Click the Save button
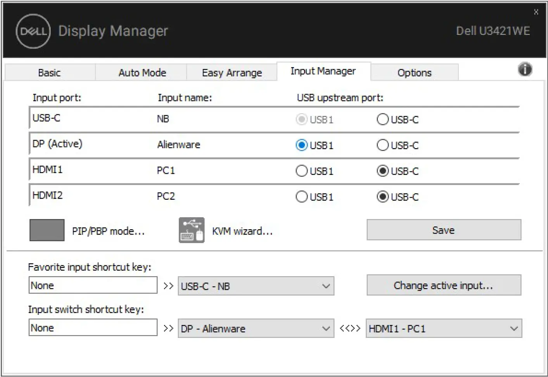Screen dimensions: 548x377 click(x=444, y=230)
